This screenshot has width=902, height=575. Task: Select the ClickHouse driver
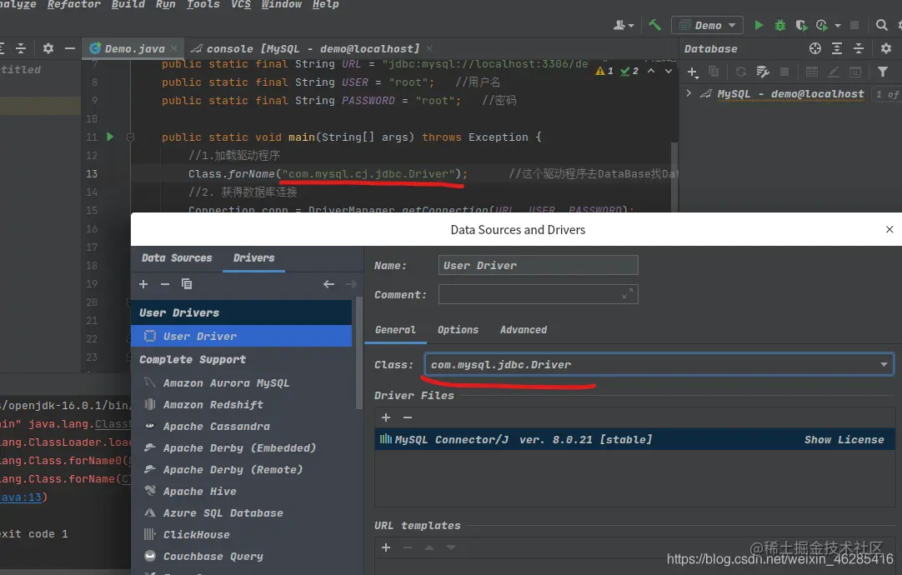[241, 535]
